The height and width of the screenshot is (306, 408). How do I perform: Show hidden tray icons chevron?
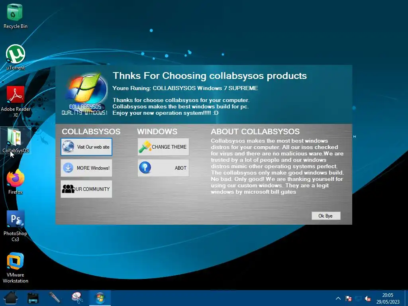[x=338, y=298]
